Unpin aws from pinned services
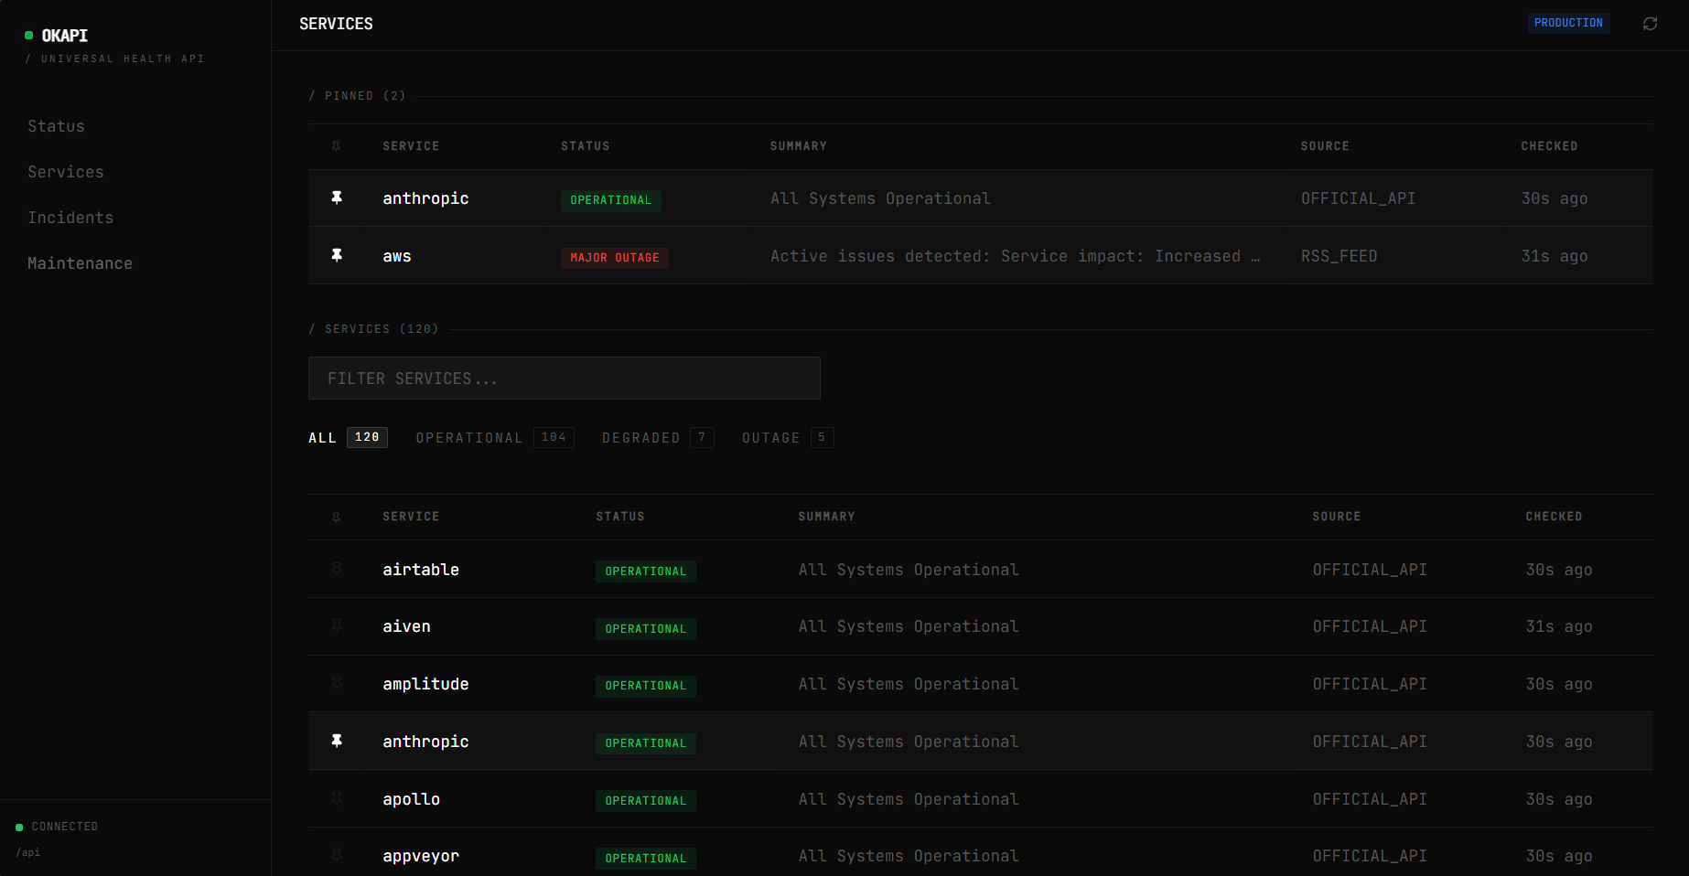1689x876 pixels. pos(337,255)
